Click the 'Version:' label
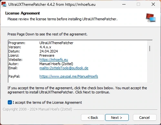The width and height of the screenshot is (161, 125). (15, 47)
